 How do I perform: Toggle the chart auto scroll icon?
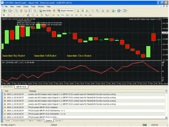click(103, 11)
